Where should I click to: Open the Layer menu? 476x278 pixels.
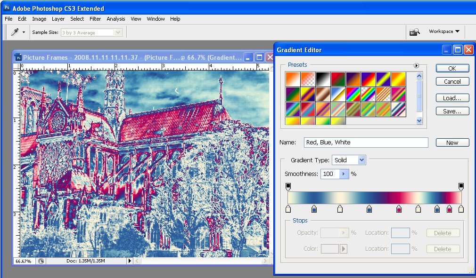(x=58, y=19)
